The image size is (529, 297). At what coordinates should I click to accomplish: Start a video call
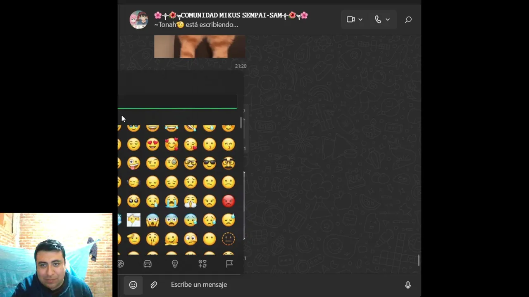tap(350, 19)
